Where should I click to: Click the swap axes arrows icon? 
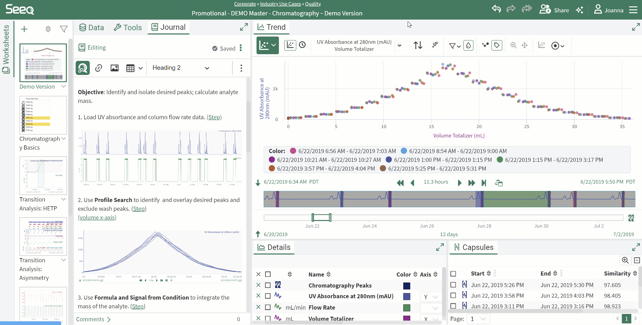click(418, 45)
